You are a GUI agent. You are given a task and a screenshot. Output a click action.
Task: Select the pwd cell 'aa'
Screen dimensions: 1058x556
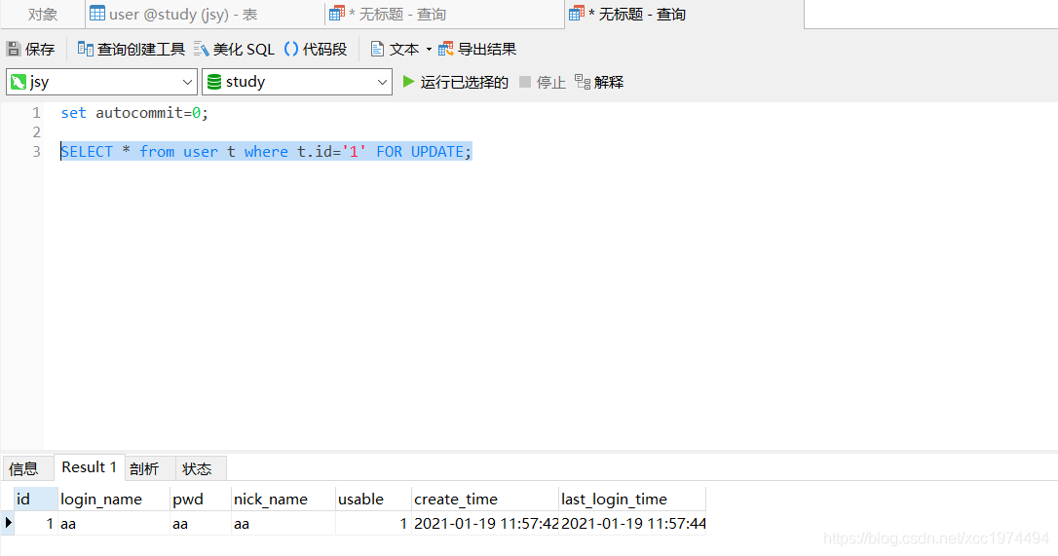(x=201, y=523)
